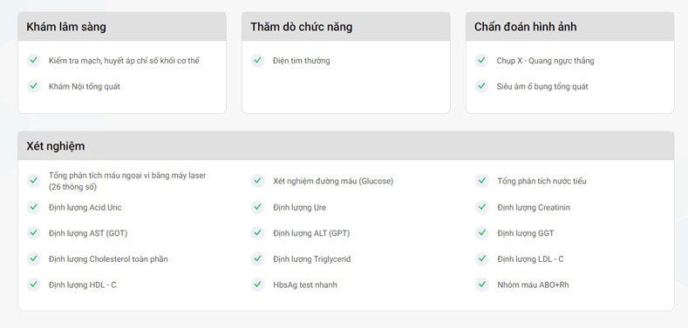The height and width of the screenshot is (328, 688).
Task: Click the checkmark icon next to Điện tim thường
Action: point(257,60)
